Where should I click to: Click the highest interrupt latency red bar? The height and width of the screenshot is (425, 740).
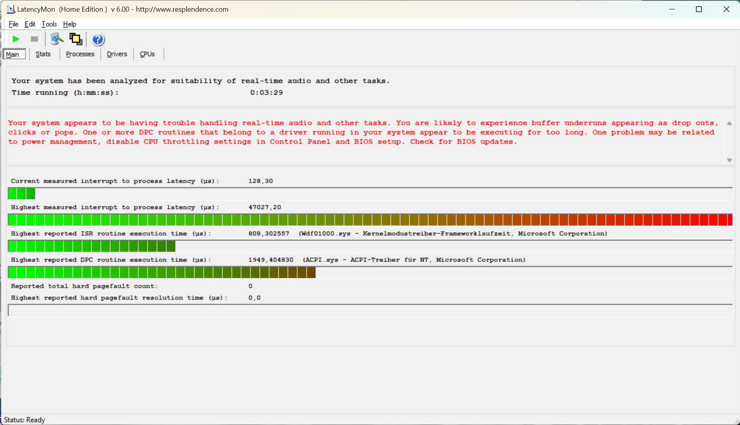pyautogui.click(x=370, y=220)
